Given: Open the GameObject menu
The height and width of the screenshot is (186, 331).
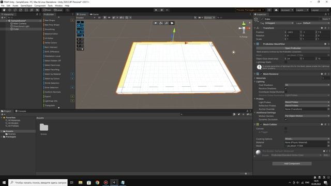Looking at the screenshot, I should click(26, 6).
